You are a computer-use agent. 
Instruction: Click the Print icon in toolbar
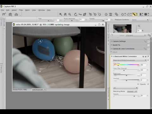(16, 14)
